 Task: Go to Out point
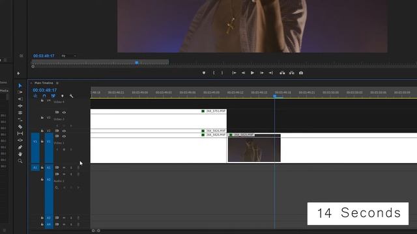pos(271,73)
